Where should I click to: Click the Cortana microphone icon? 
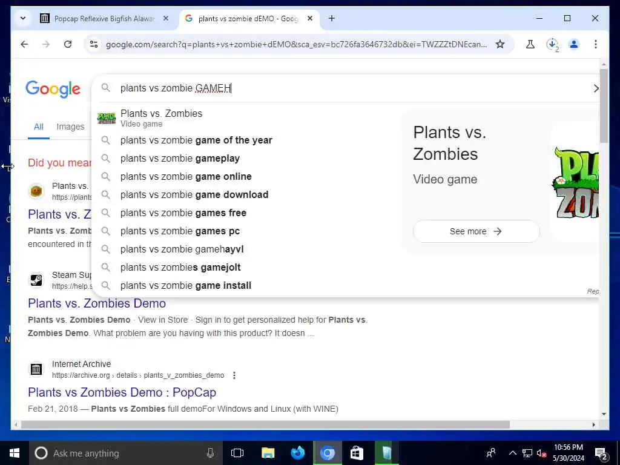click(x=210, y=453)
